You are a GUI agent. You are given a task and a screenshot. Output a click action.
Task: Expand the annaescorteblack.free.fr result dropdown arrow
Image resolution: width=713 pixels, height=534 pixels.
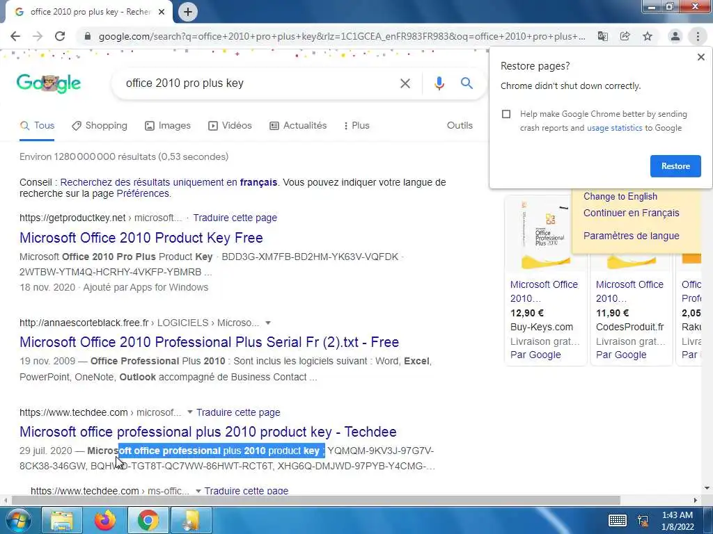click(x=268, y=323)
